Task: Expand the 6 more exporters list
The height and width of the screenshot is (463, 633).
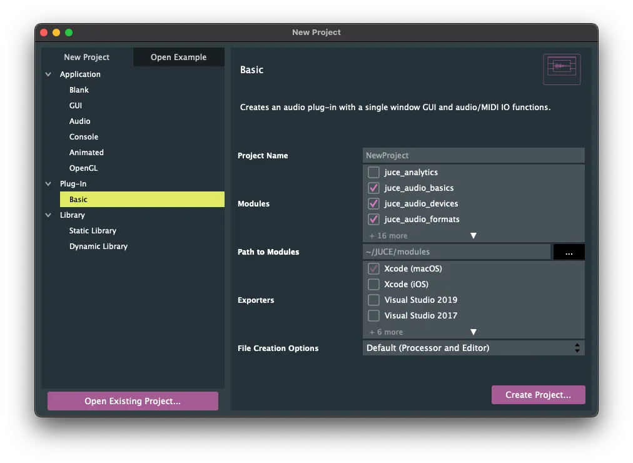Action: (x=473, y=332)
